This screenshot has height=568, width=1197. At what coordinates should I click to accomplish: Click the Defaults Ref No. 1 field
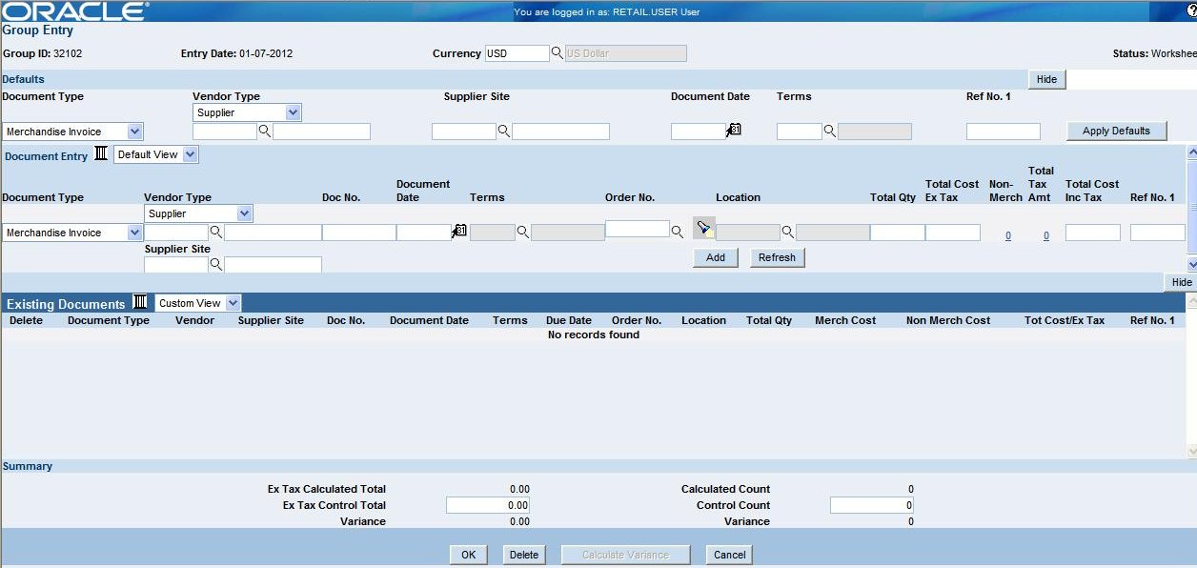(x=1004, y=132)
